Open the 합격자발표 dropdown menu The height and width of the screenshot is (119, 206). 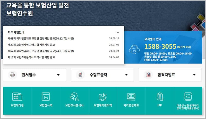(194, 75)
